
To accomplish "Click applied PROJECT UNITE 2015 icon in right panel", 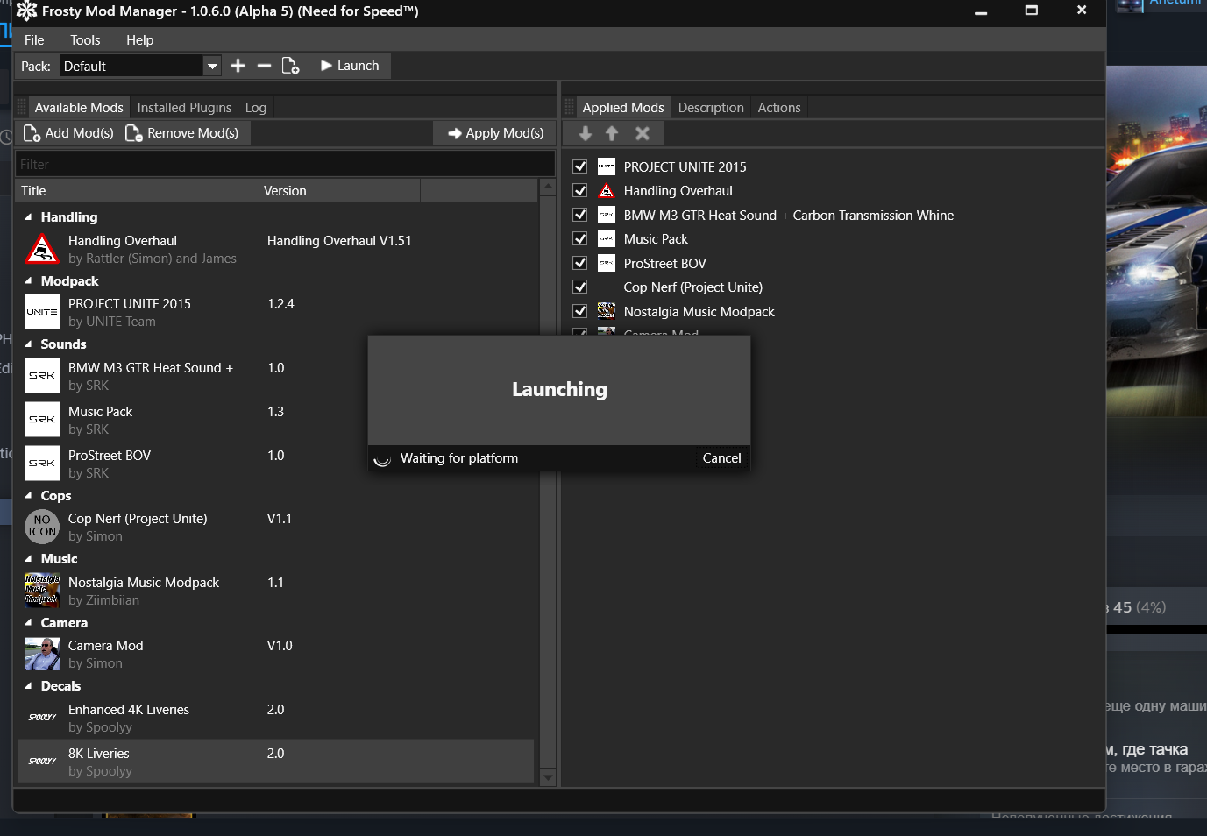I will tap(607, 166).
